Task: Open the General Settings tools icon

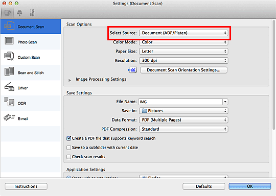Action: pos(32,13)
